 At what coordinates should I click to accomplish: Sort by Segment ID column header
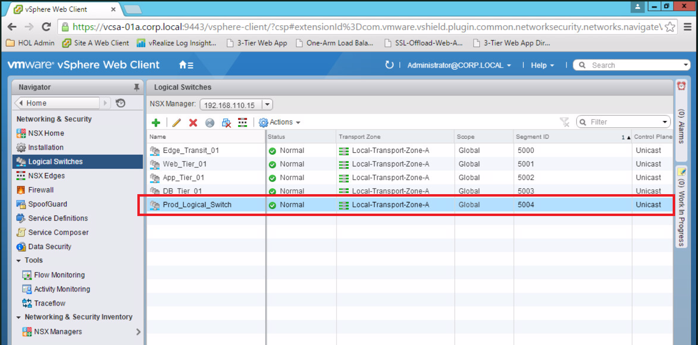tap(572, 137)
